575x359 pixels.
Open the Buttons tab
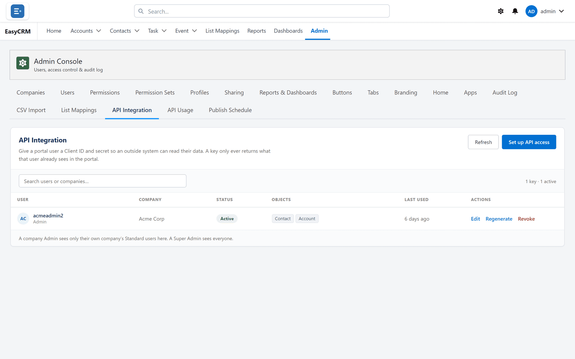(x=342, y=92)
